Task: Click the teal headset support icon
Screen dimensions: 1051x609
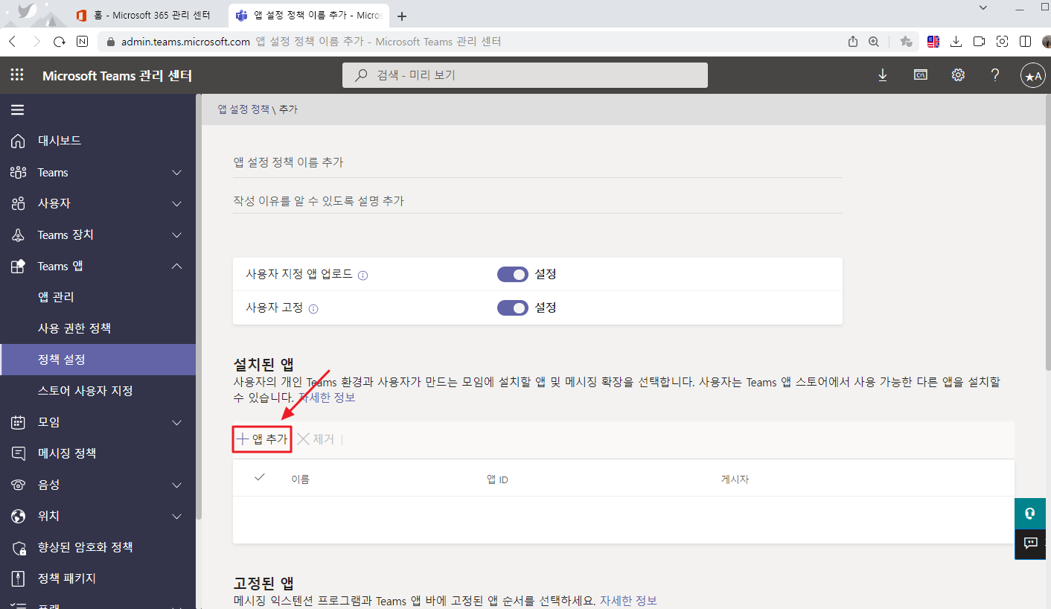Action: (1032, 514)
